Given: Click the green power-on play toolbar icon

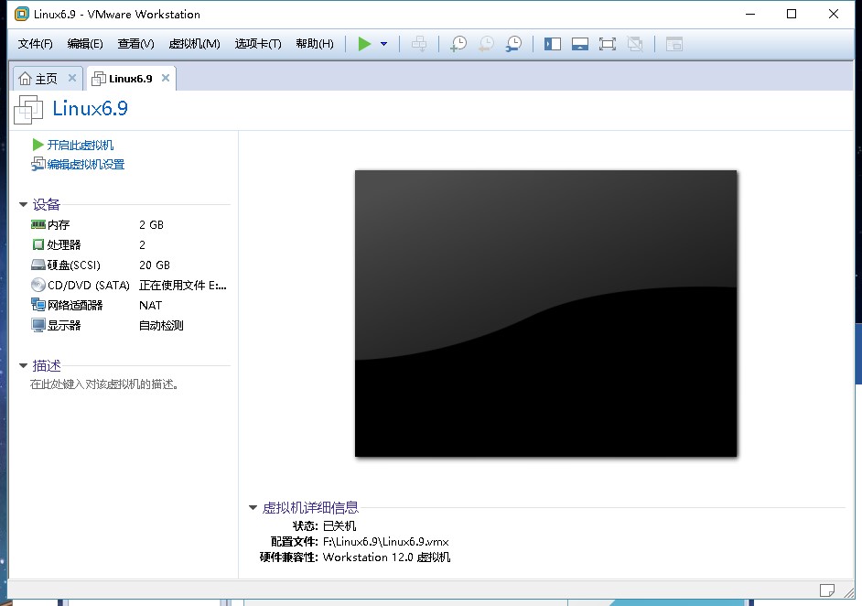Looking at the screenshot, I should [x=364, y=44].
